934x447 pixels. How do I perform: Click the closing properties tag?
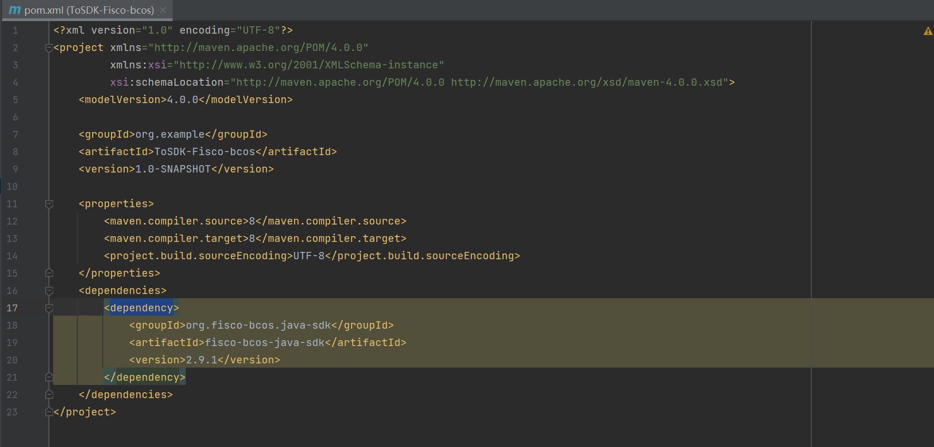tap(119, 273)
